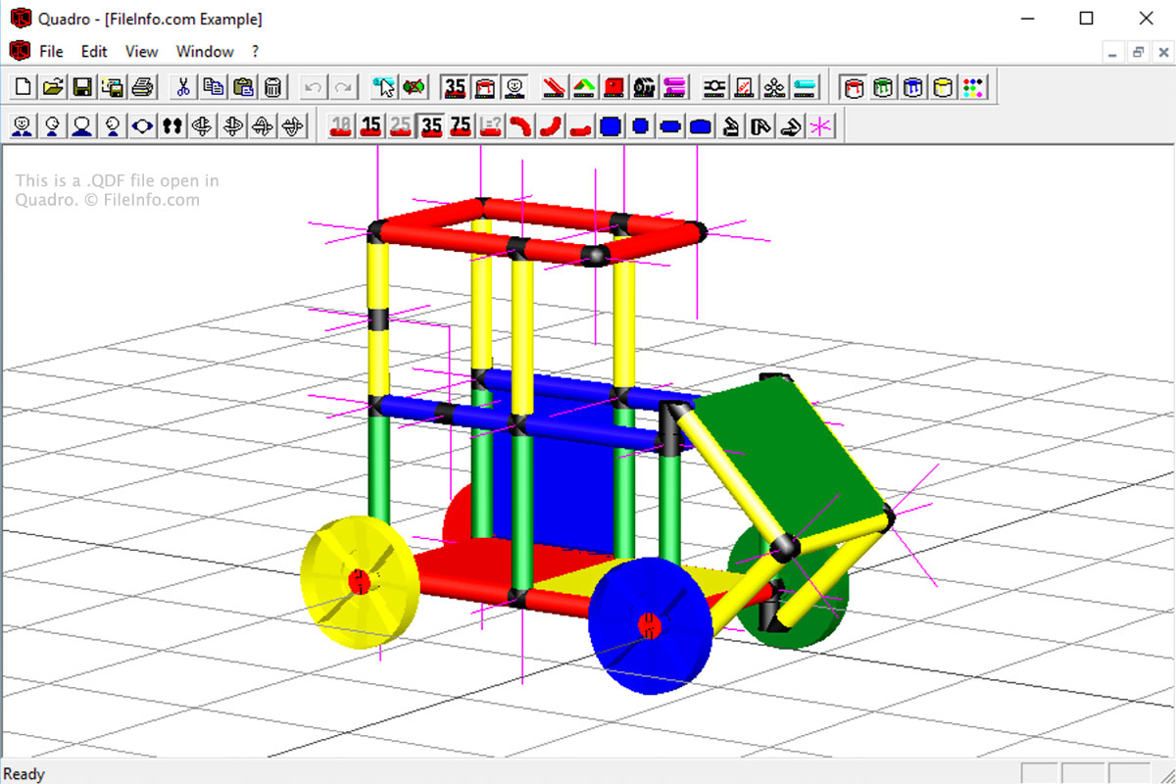This screenshot has height=784, width=1176.
Task: Cut selection with the scissors icon
Action: [182, 87]
